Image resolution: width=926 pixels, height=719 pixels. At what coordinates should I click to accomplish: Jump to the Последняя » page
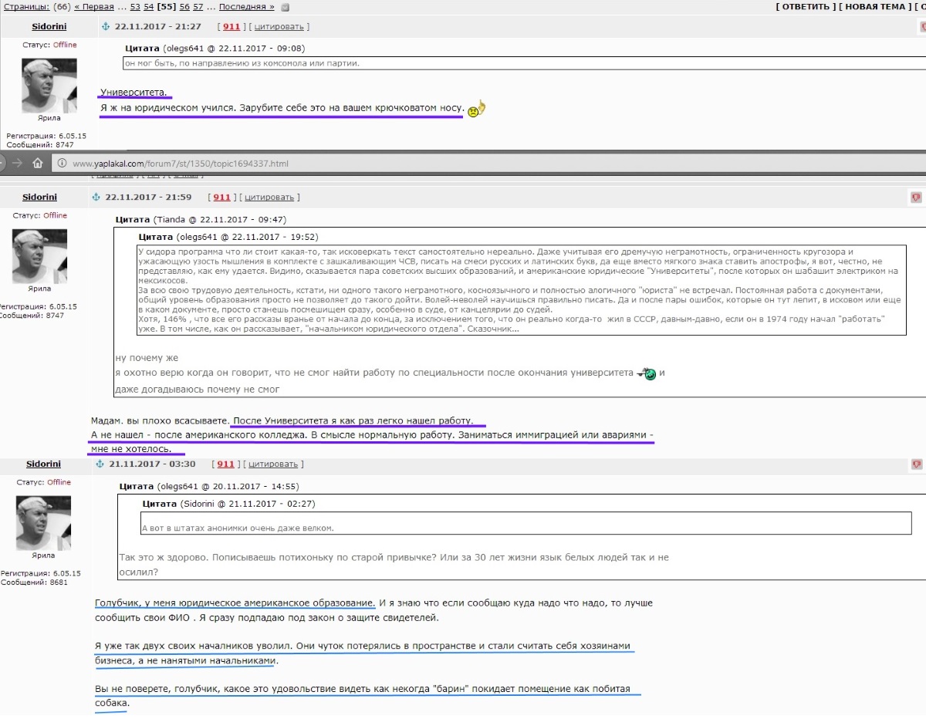tap(246, 7)
